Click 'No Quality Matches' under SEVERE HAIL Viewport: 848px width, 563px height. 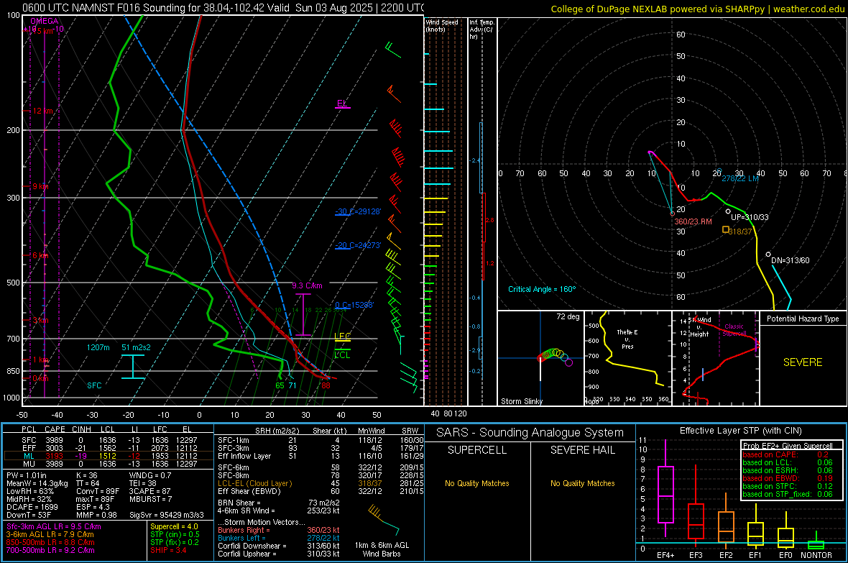coord(582,483)
